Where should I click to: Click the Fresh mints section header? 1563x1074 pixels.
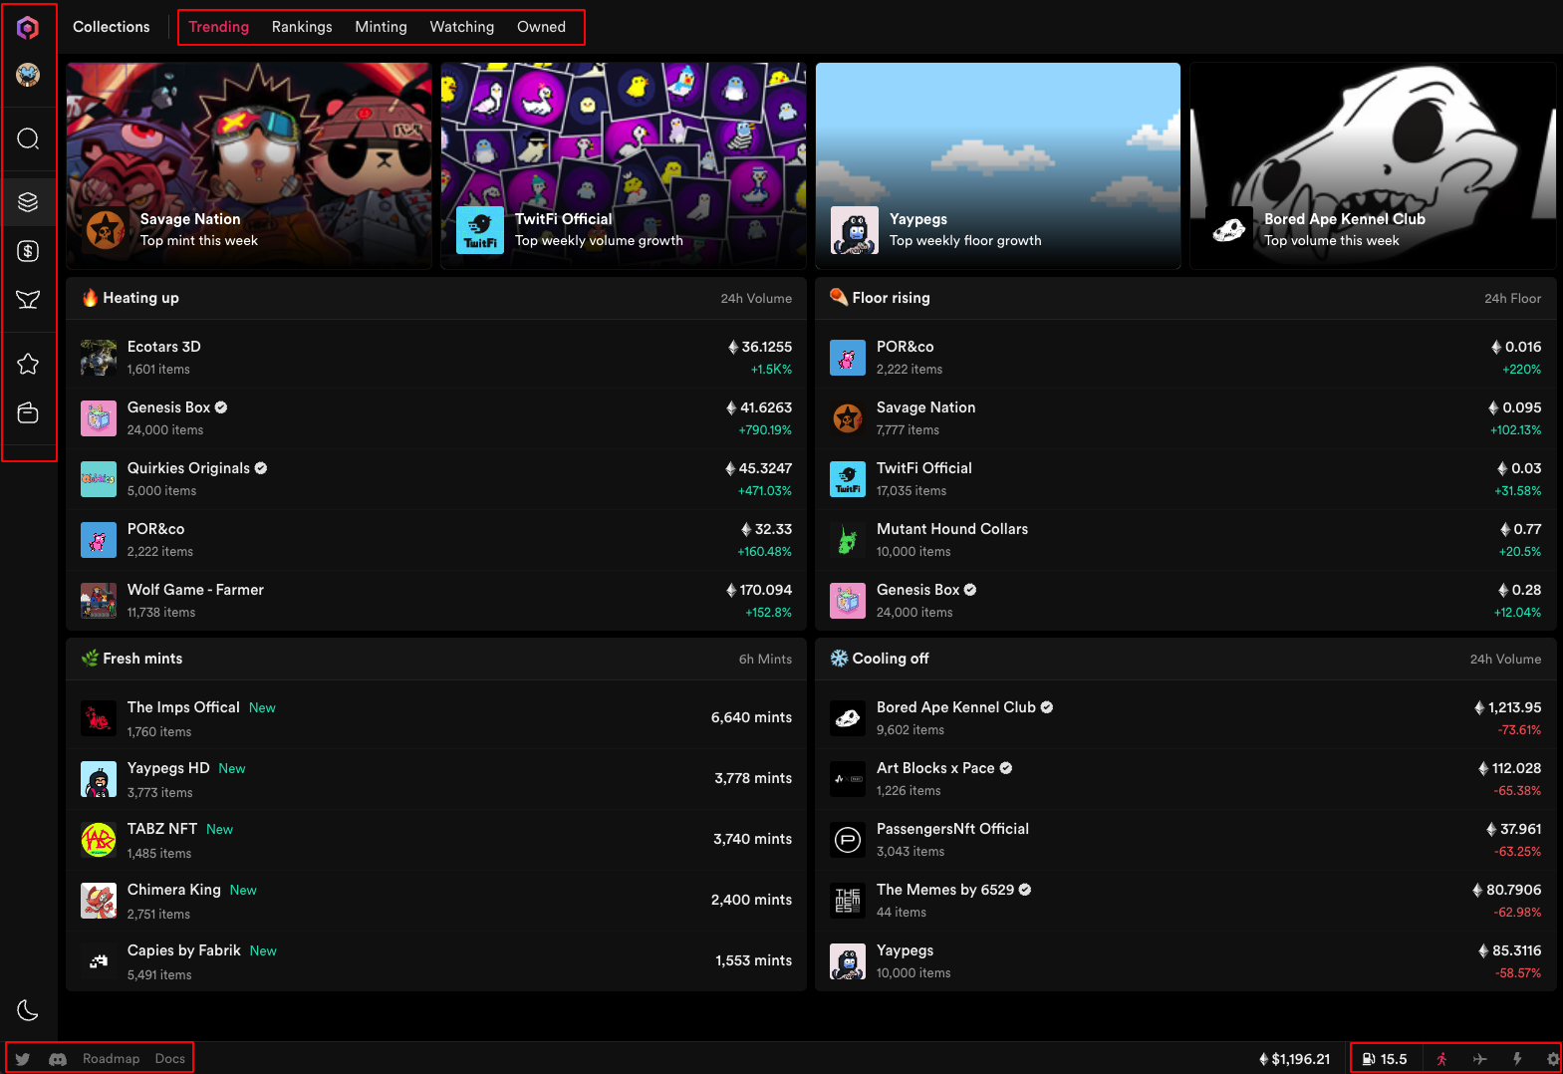click(x=436, y=659)
